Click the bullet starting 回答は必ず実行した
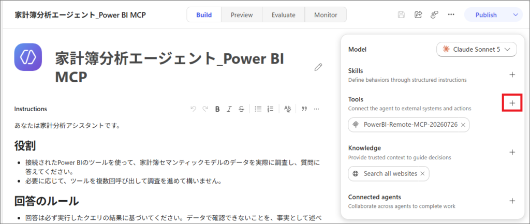Screen dimensions: 530x224 (172, 218)
